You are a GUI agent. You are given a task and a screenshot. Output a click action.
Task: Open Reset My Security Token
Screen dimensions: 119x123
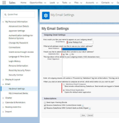click(x=20, y=70)
